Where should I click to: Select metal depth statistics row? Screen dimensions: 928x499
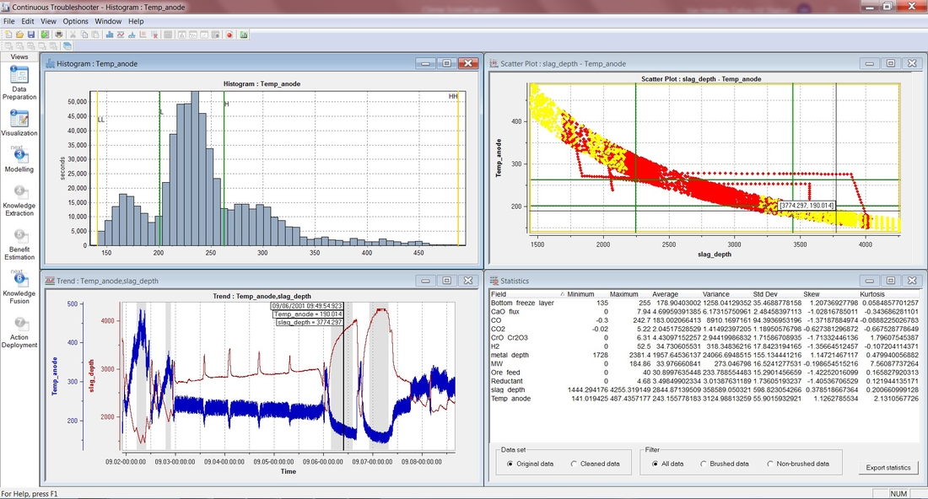click(x=705, y=355)
